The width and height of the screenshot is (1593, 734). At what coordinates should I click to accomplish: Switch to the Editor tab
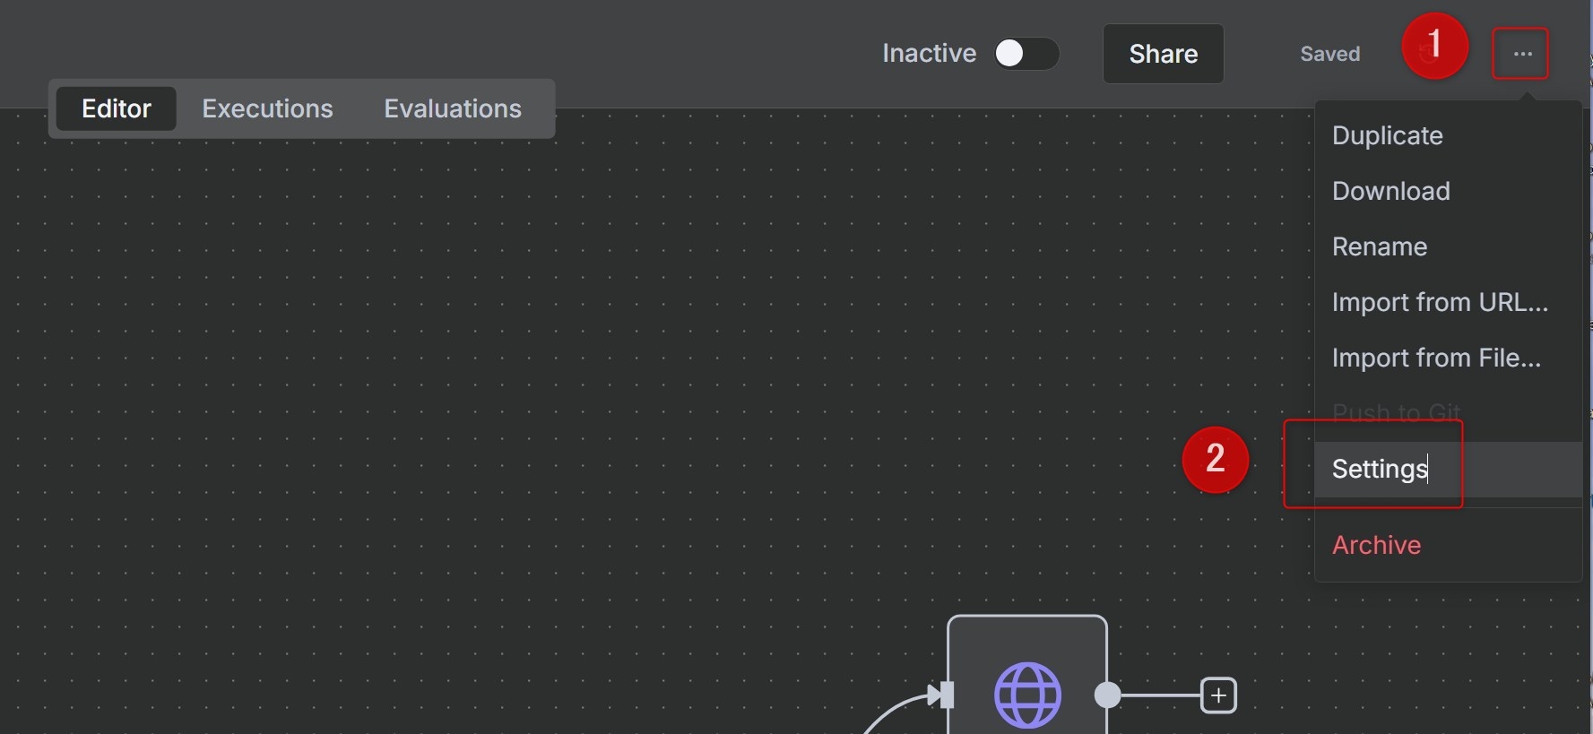[x=117, y=108]
